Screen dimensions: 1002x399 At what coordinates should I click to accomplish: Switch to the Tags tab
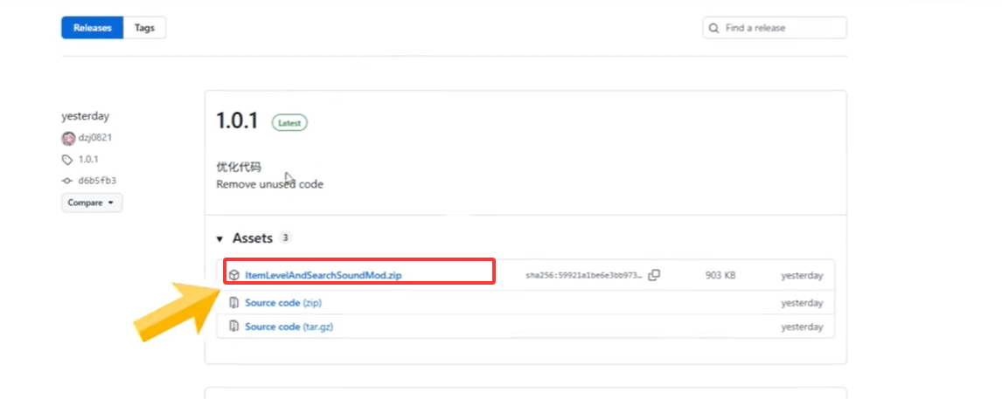point(144,28)
